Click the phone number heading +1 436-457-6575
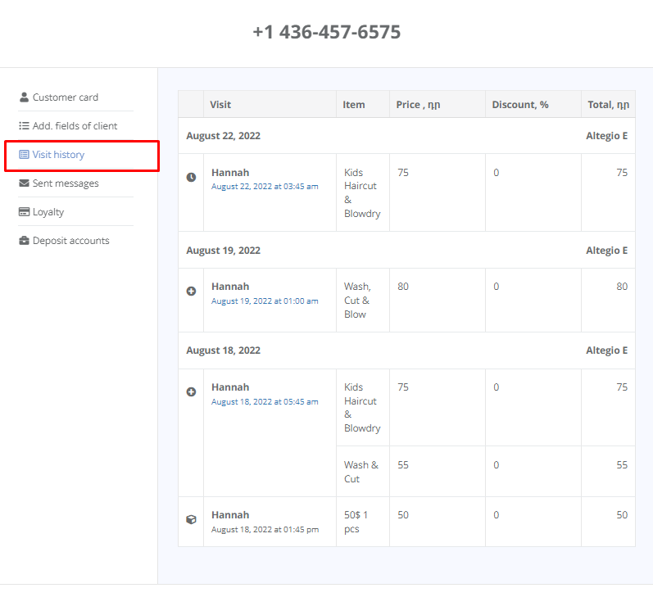The image size is (653, 597). [327, 32]
